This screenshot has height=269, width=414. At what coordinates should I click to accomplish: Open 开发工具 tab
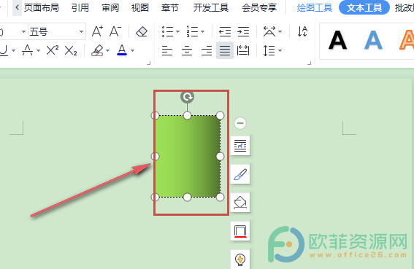[211, 7]
